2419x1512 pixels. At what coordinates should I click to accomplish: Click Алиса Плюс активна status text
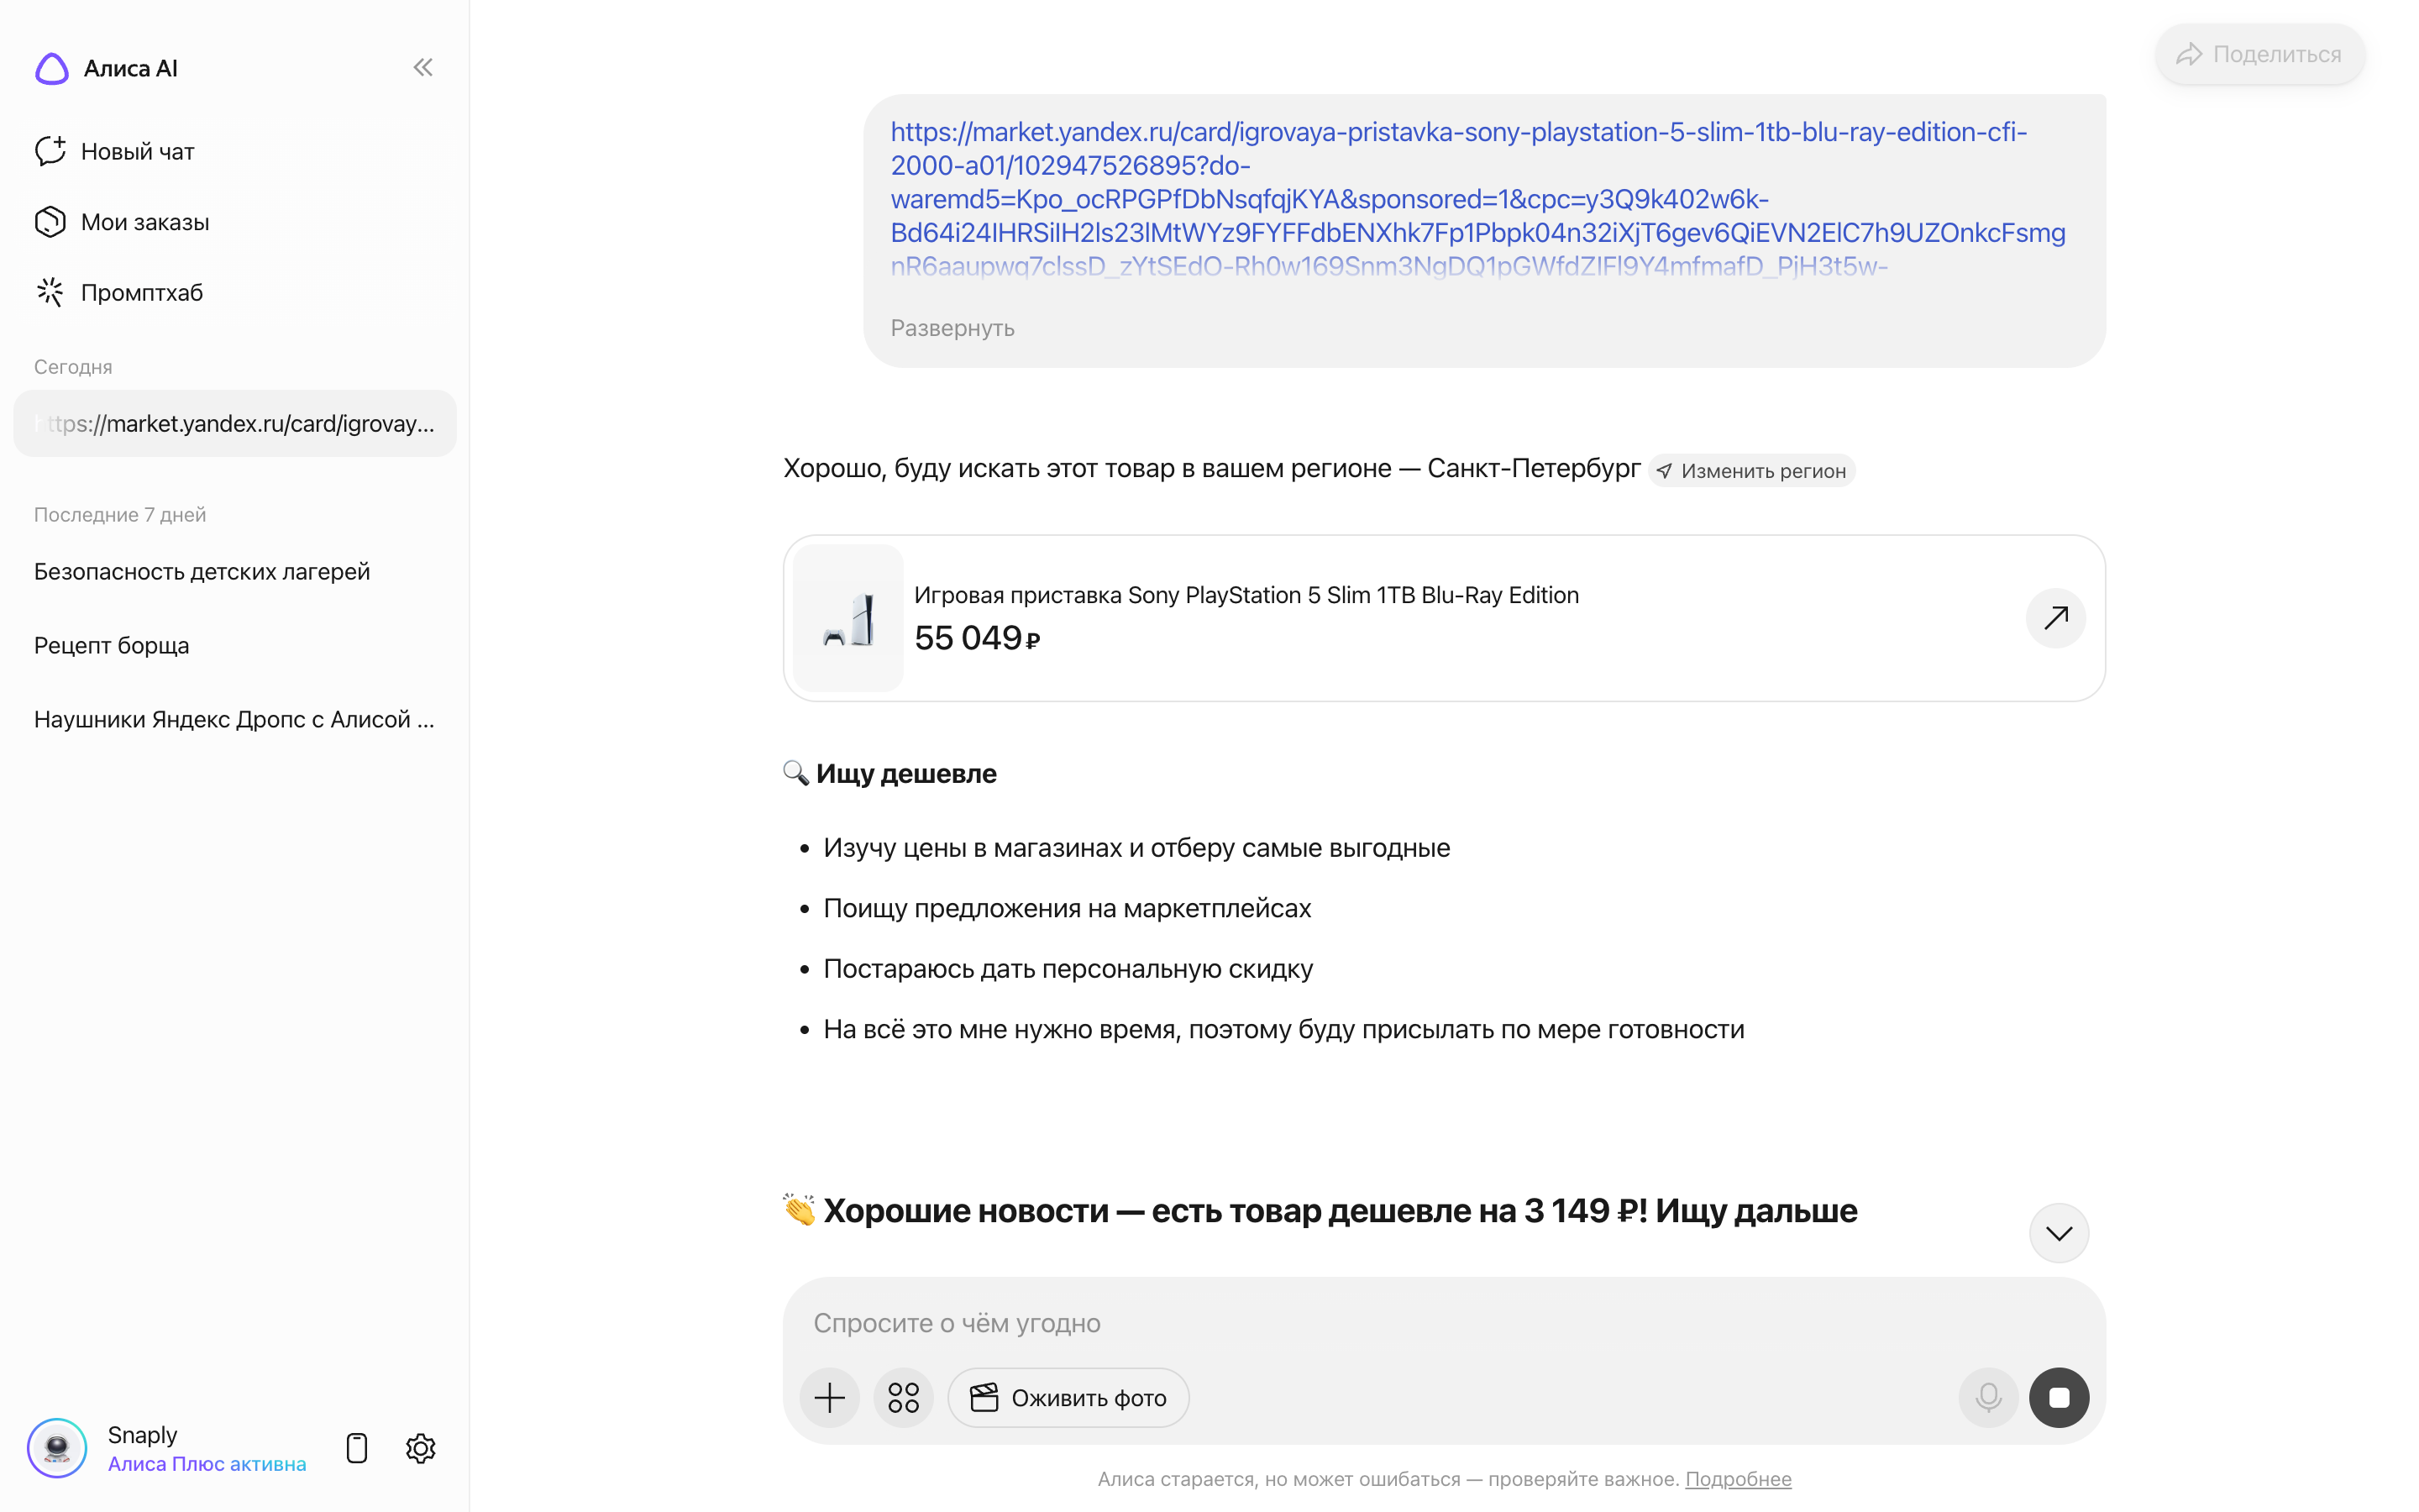point(207,1463)
